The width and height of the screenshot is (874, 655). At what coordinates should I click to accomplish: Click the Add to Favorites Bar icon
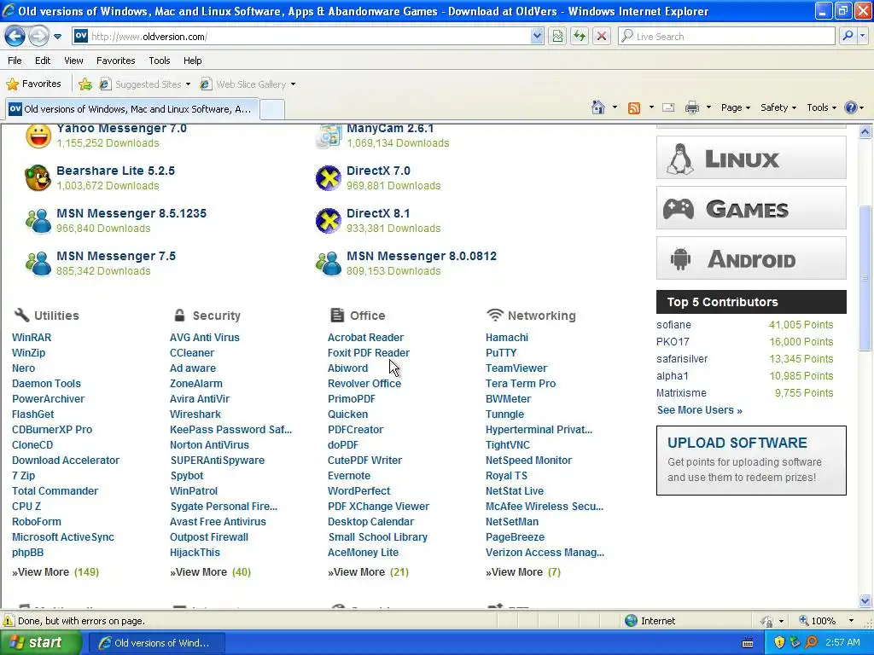85,84
